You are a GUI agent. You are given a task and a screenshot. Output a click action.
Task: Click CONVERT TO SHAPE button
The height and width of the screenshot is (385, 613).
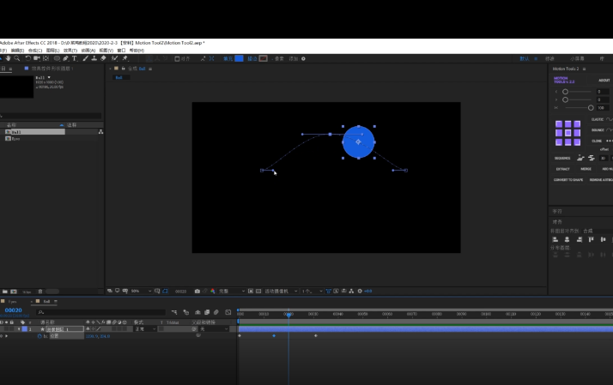(568, 179)
